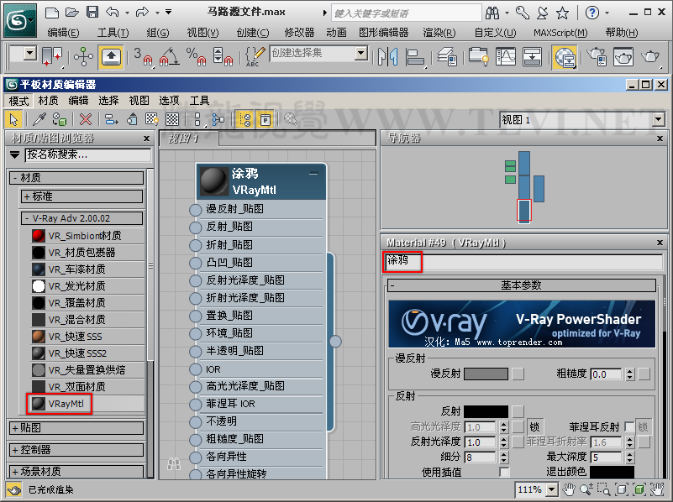The height and width of the screenshot is (502, 673).
Task: Open the Modes menu in material editor
Action: pyautogui.click(x=18, y=101)
